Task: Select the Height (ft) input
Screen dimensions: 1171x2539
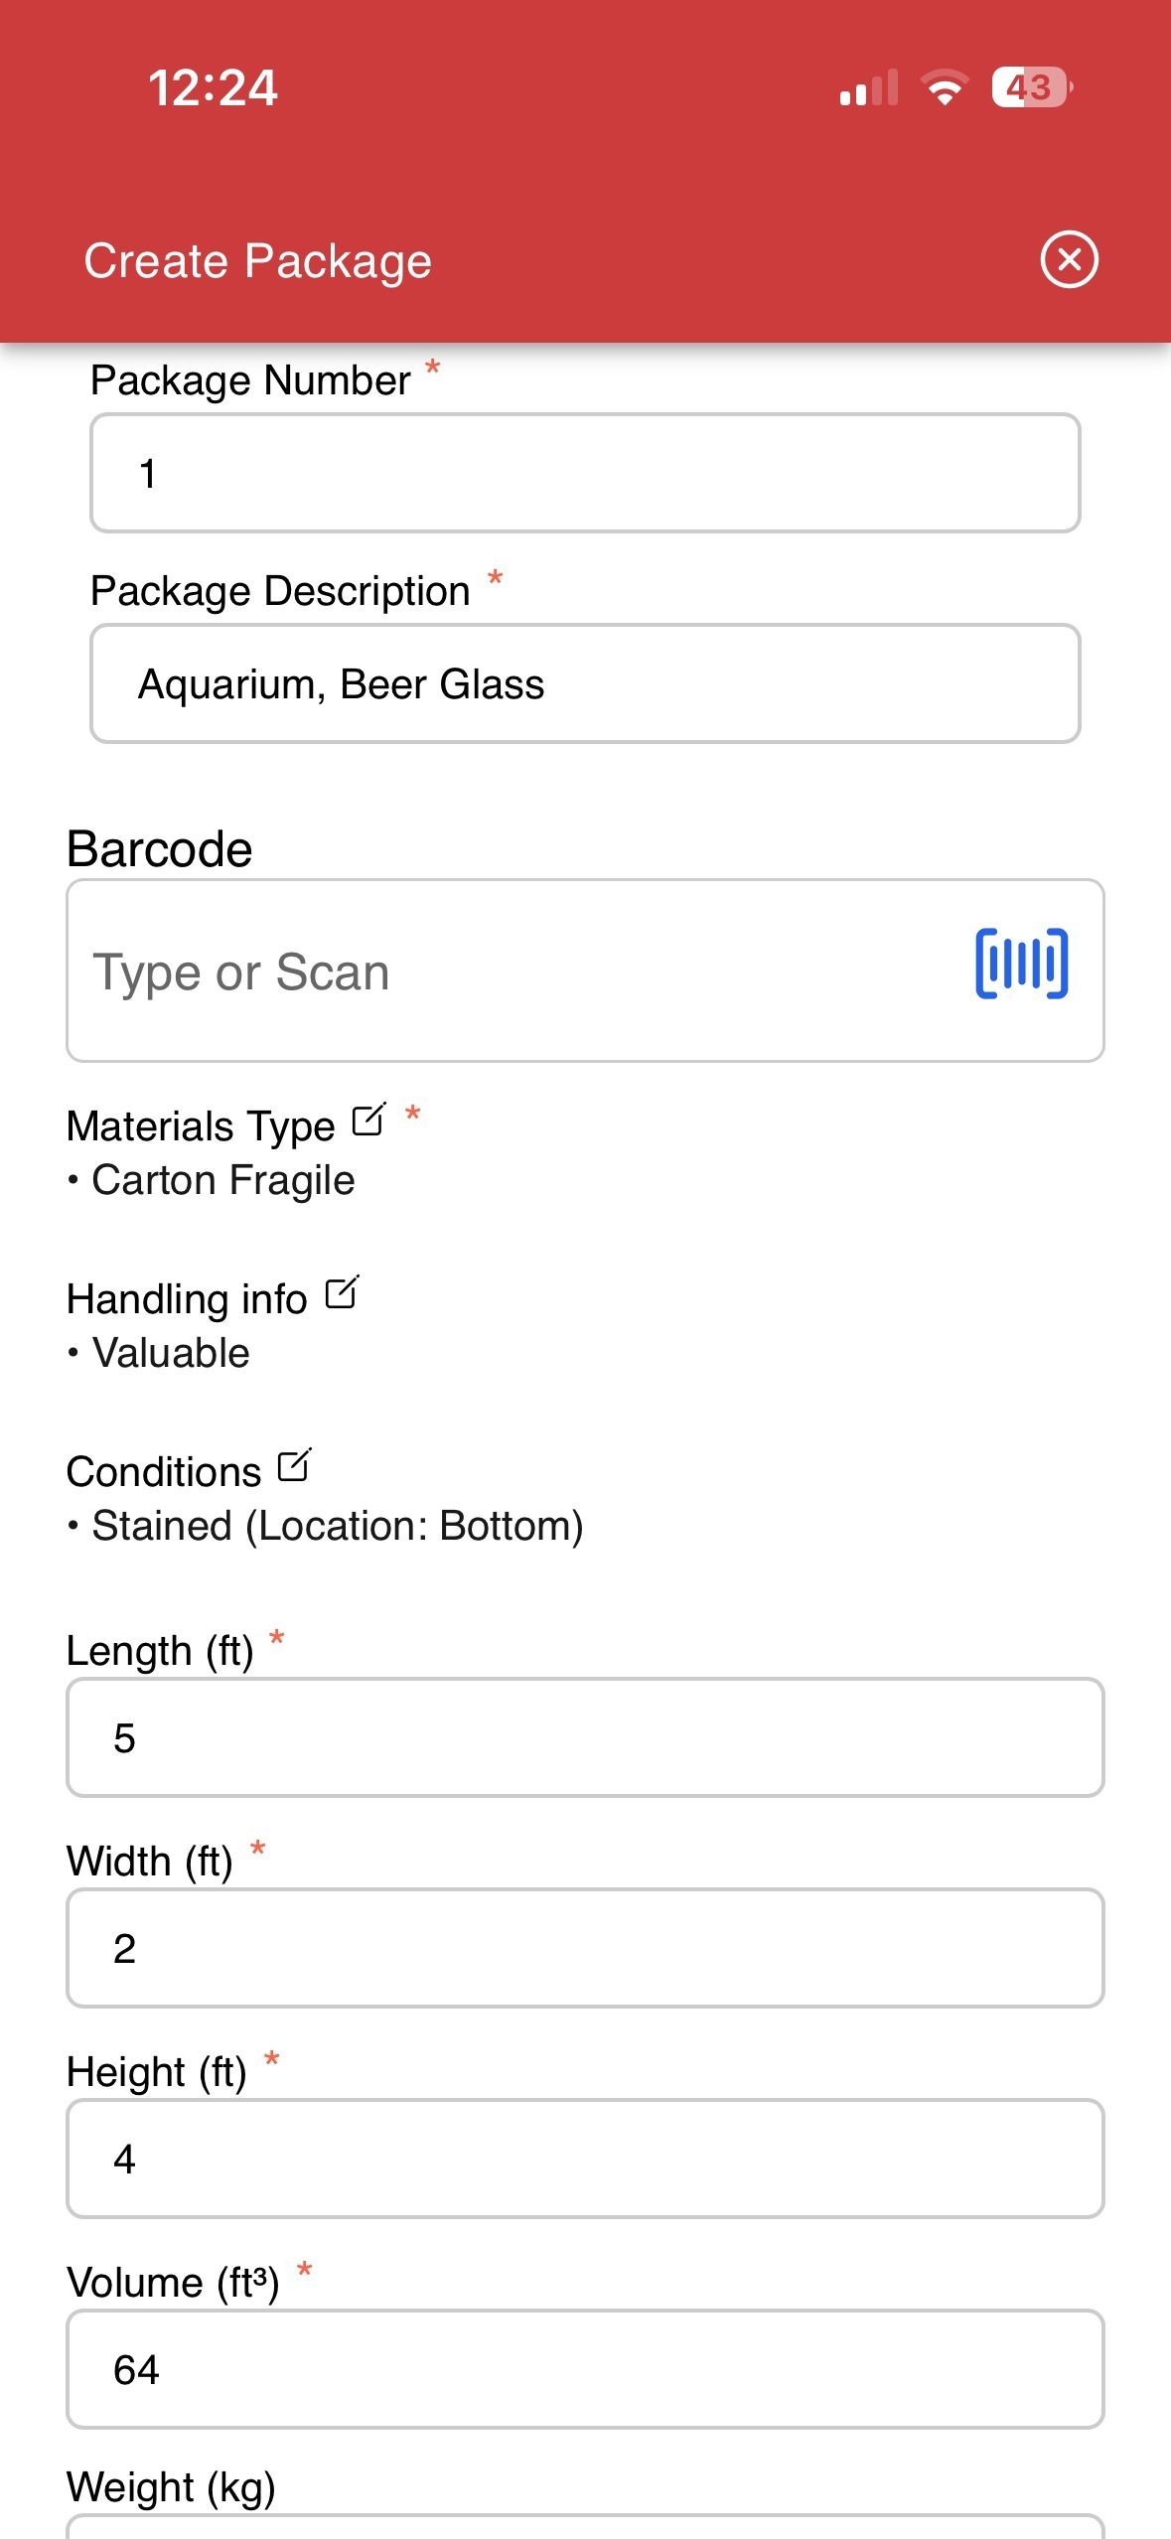Action: click(585, 2159)
